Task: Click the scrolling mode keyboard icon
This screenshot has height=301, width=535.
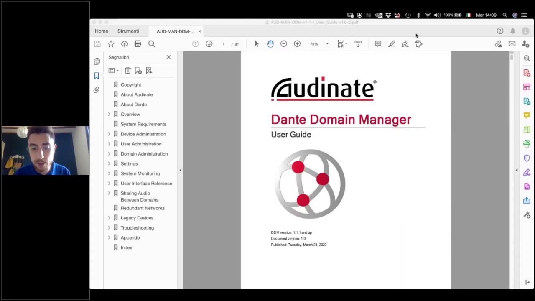Action: click(x=358, y=44)
